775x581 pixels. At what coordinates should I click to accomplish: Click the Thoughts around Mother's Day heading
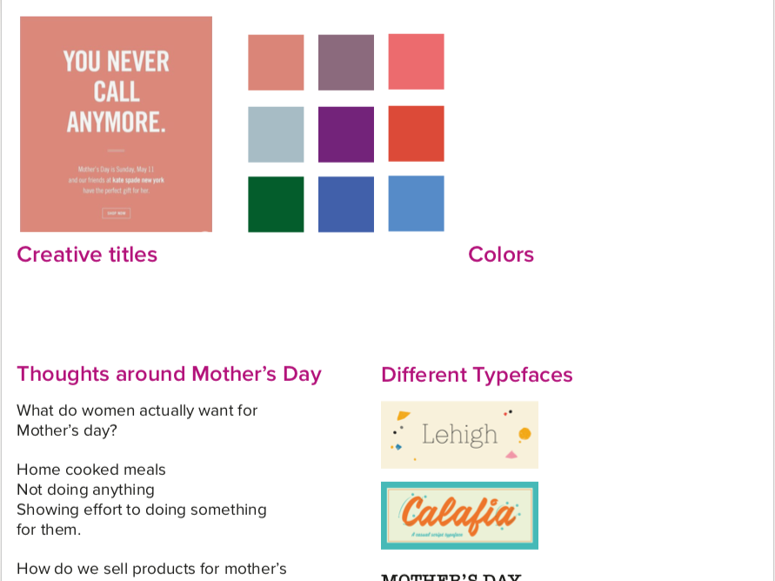[169, 375]
